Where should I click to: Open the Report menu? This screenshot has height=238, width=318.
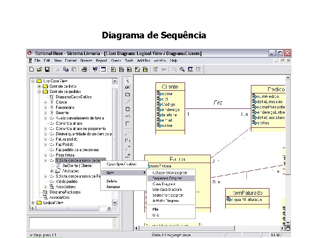pos(102,60)
